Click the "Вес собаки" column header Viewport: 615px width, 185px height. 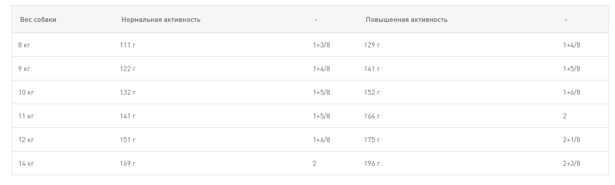[38, 20]
